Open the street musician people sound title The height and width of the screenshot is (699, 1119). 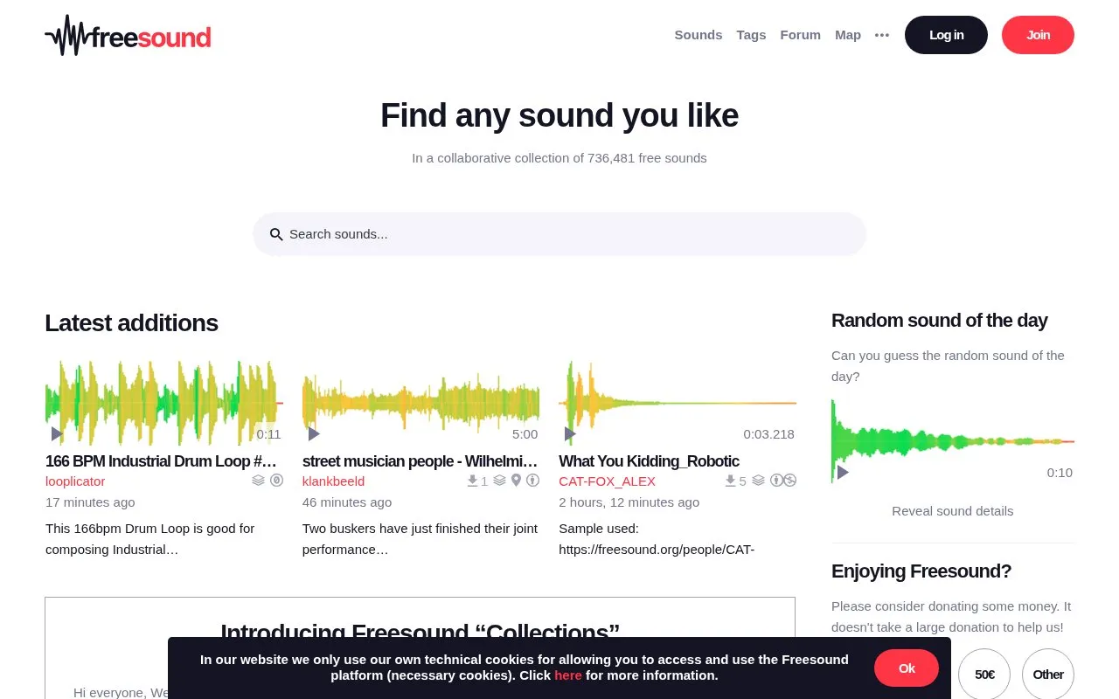[x=420, y=461]
